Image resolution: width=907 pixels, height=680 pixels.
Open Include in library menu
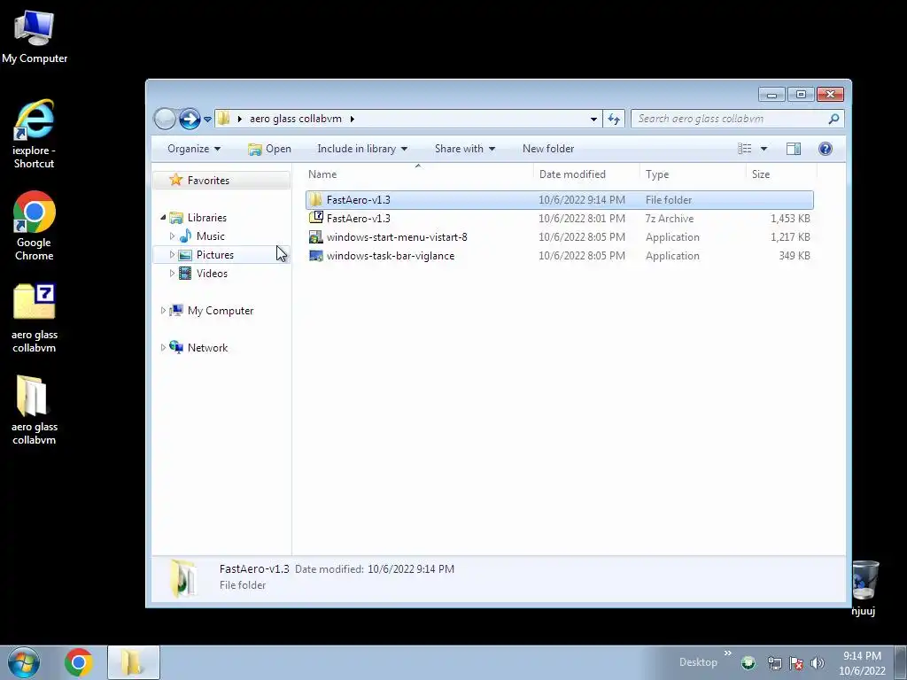pos(362,149)
